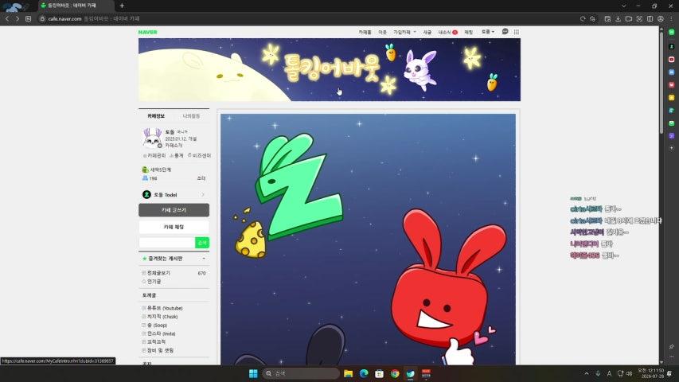
Task: Focus the cafe search input field
Action: click(166, 243)
